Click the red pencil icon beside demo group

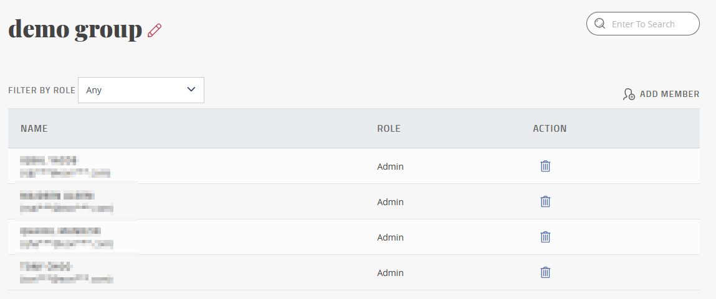click(155, 30)
